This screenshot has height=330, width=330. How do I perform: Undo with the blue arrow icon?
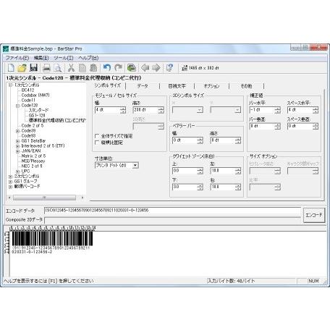pos(107,68)
